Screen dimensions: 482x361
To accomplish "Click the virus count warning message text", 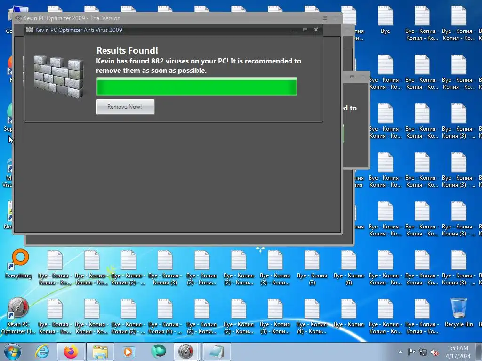I will pos(199,66).
